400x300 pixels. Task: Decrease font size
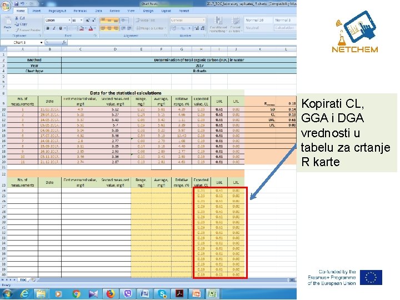click(93, 20)
